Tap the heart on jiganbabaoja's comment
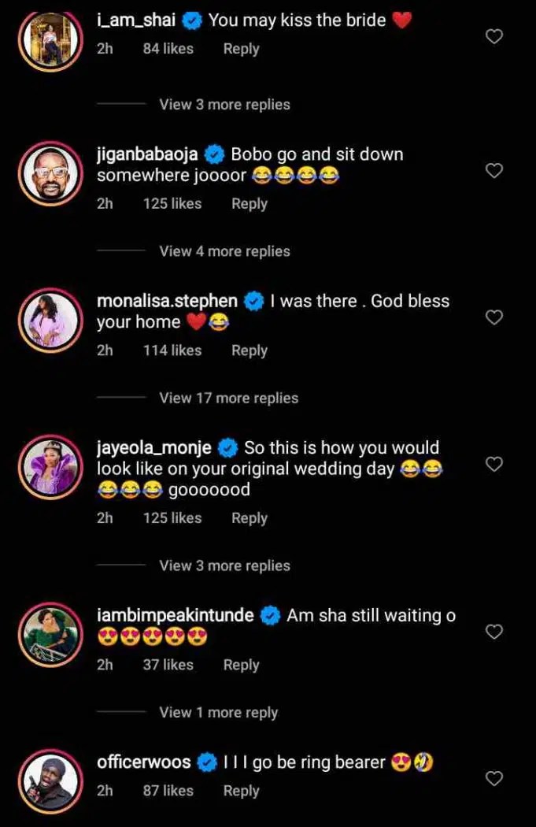 (493, 171)
